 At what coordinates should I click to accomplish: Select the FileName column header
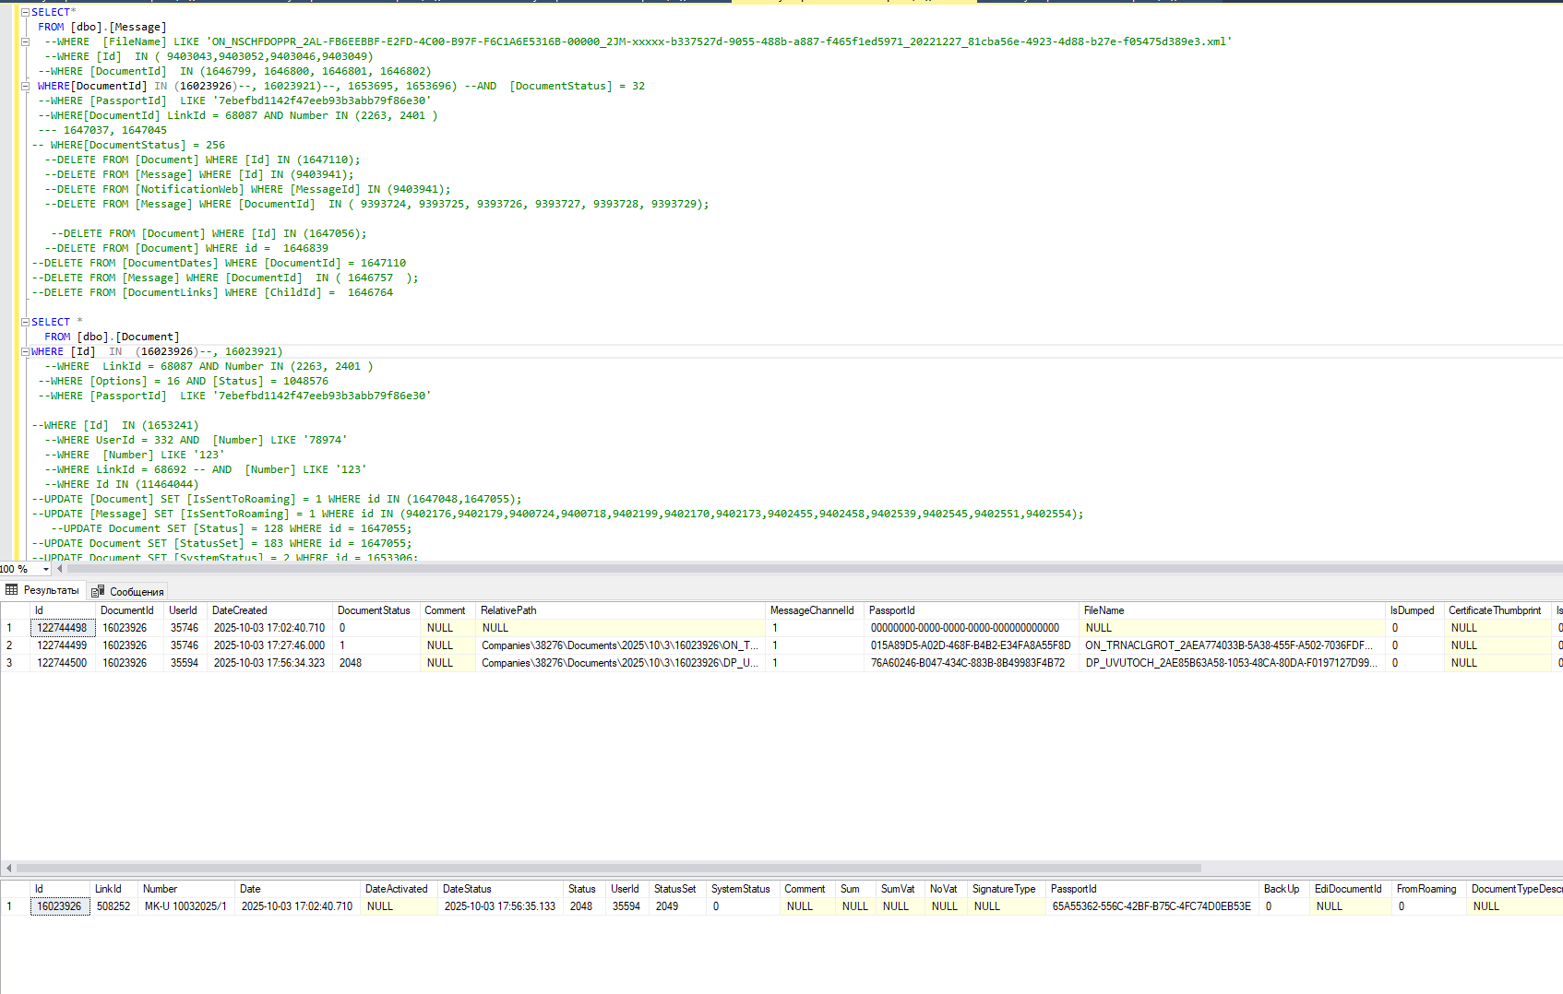tap(1233, 610)
